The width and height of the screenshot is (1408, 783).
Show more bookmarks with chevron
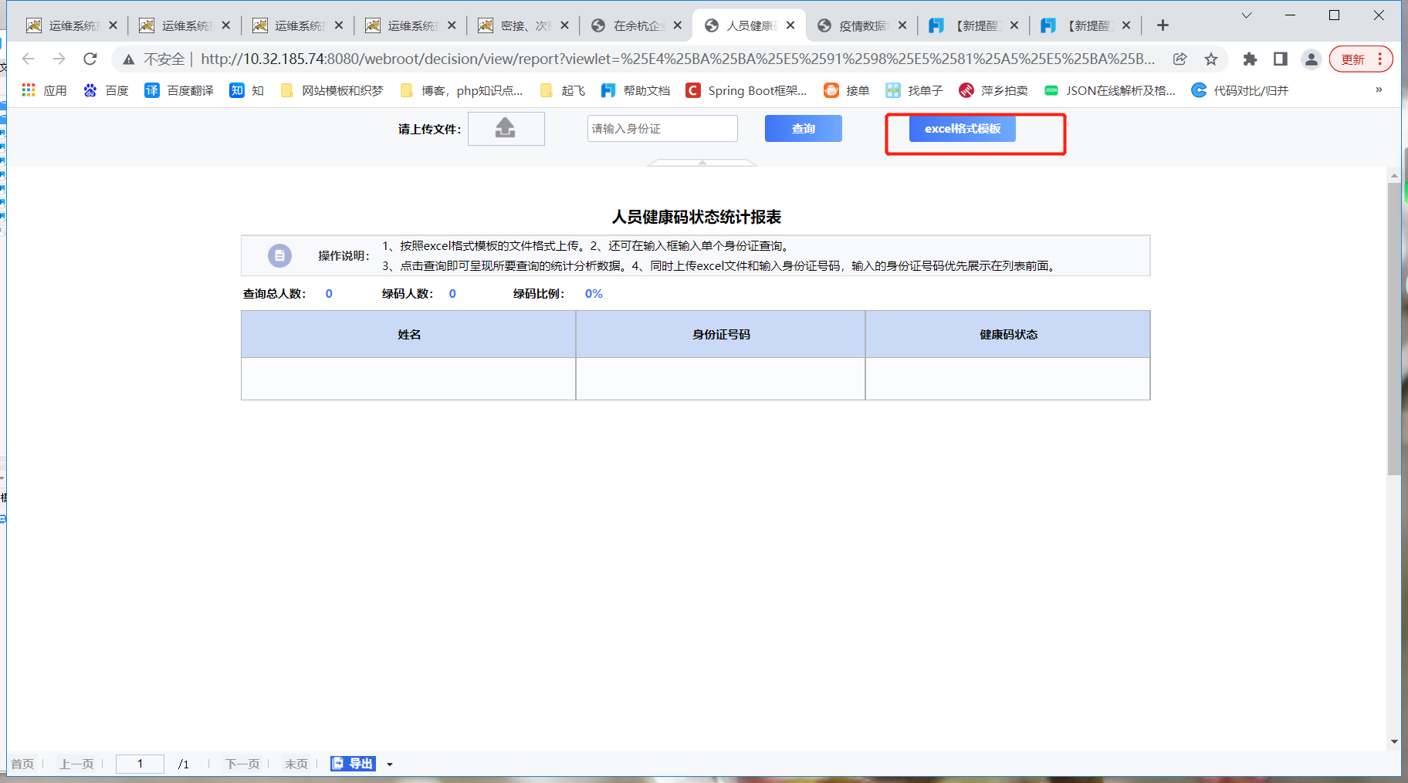[x=1379, y=90]
